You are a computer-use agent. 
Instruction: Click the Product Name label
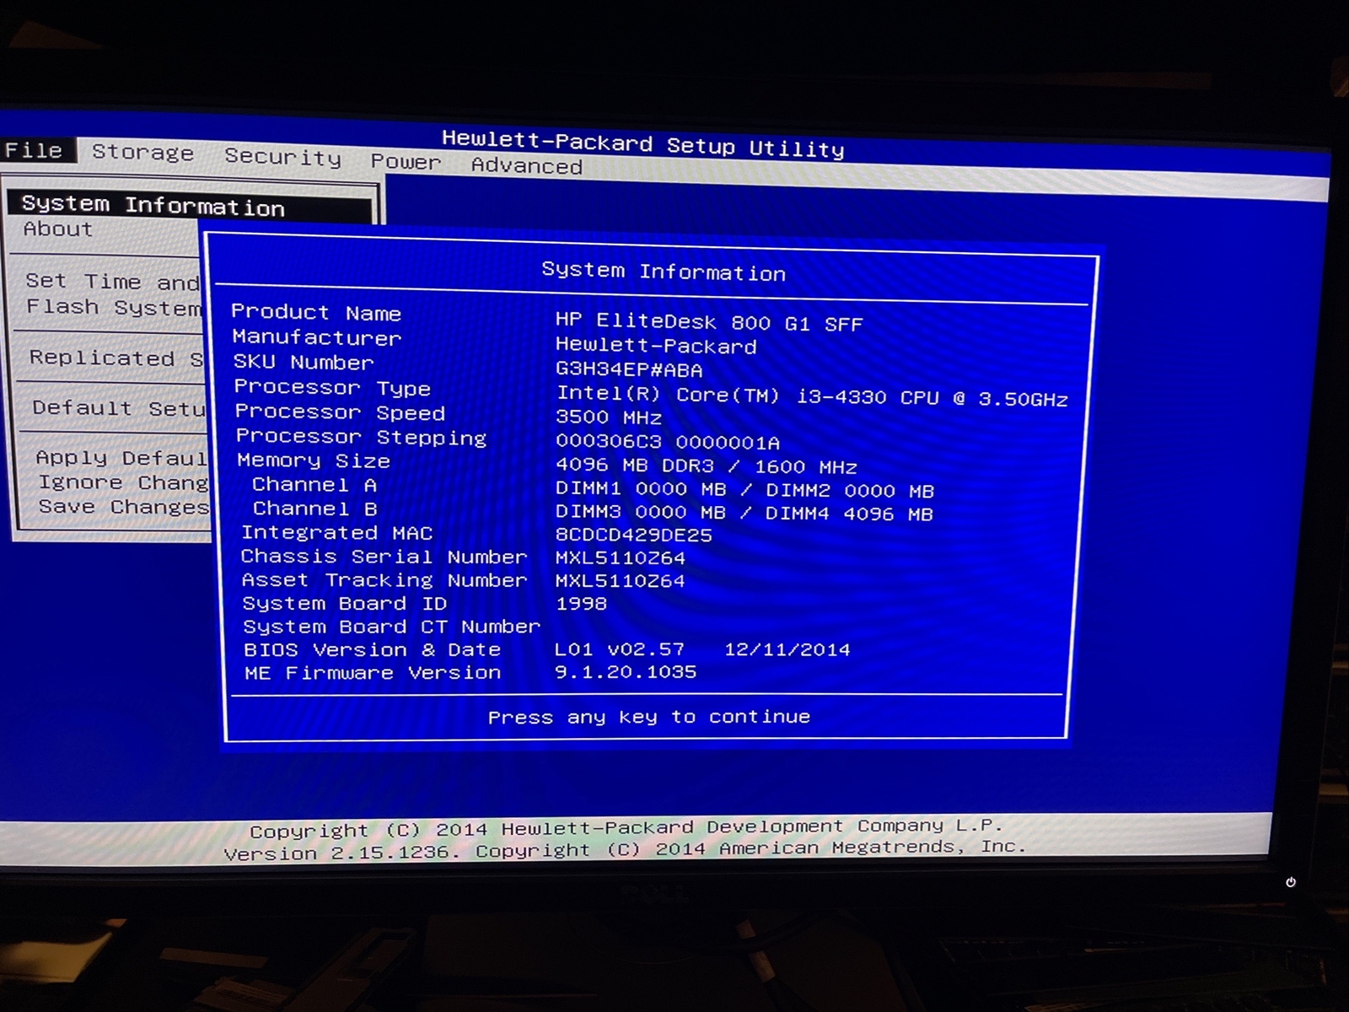pyautogui.click(x=316, y=312)
